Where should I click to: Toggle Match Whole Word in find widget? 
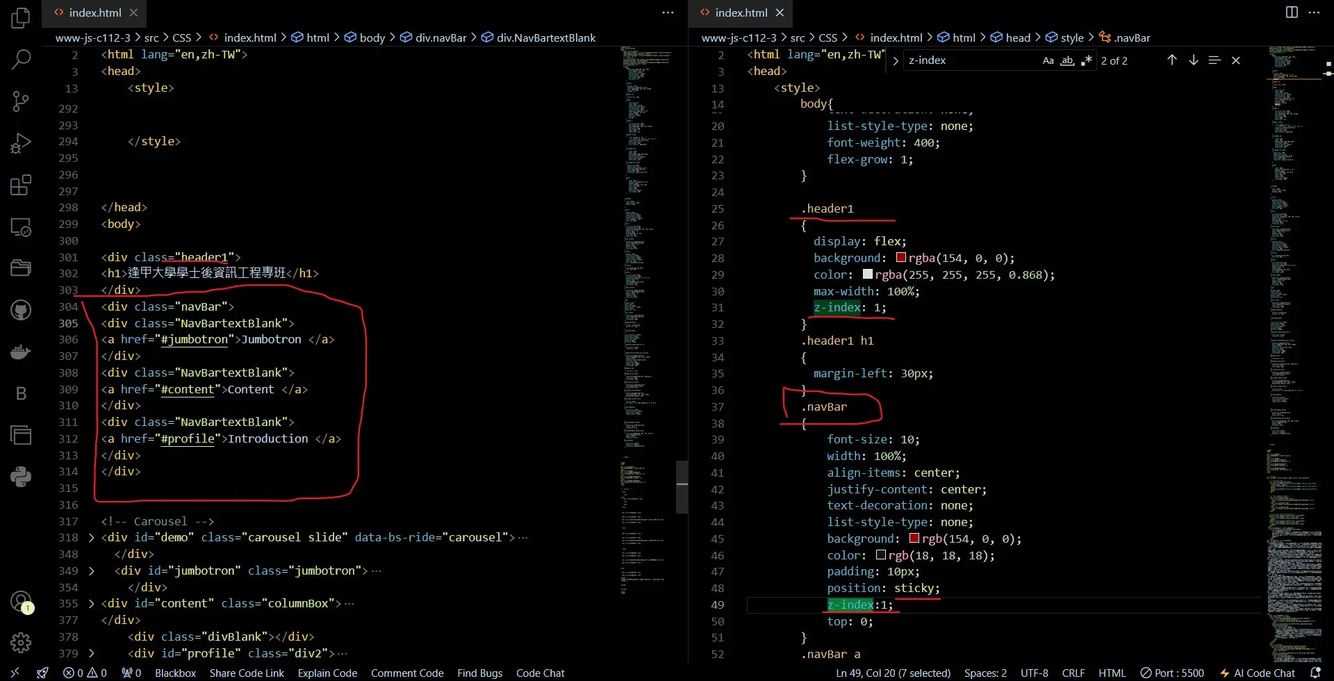tap(1067, 61)
